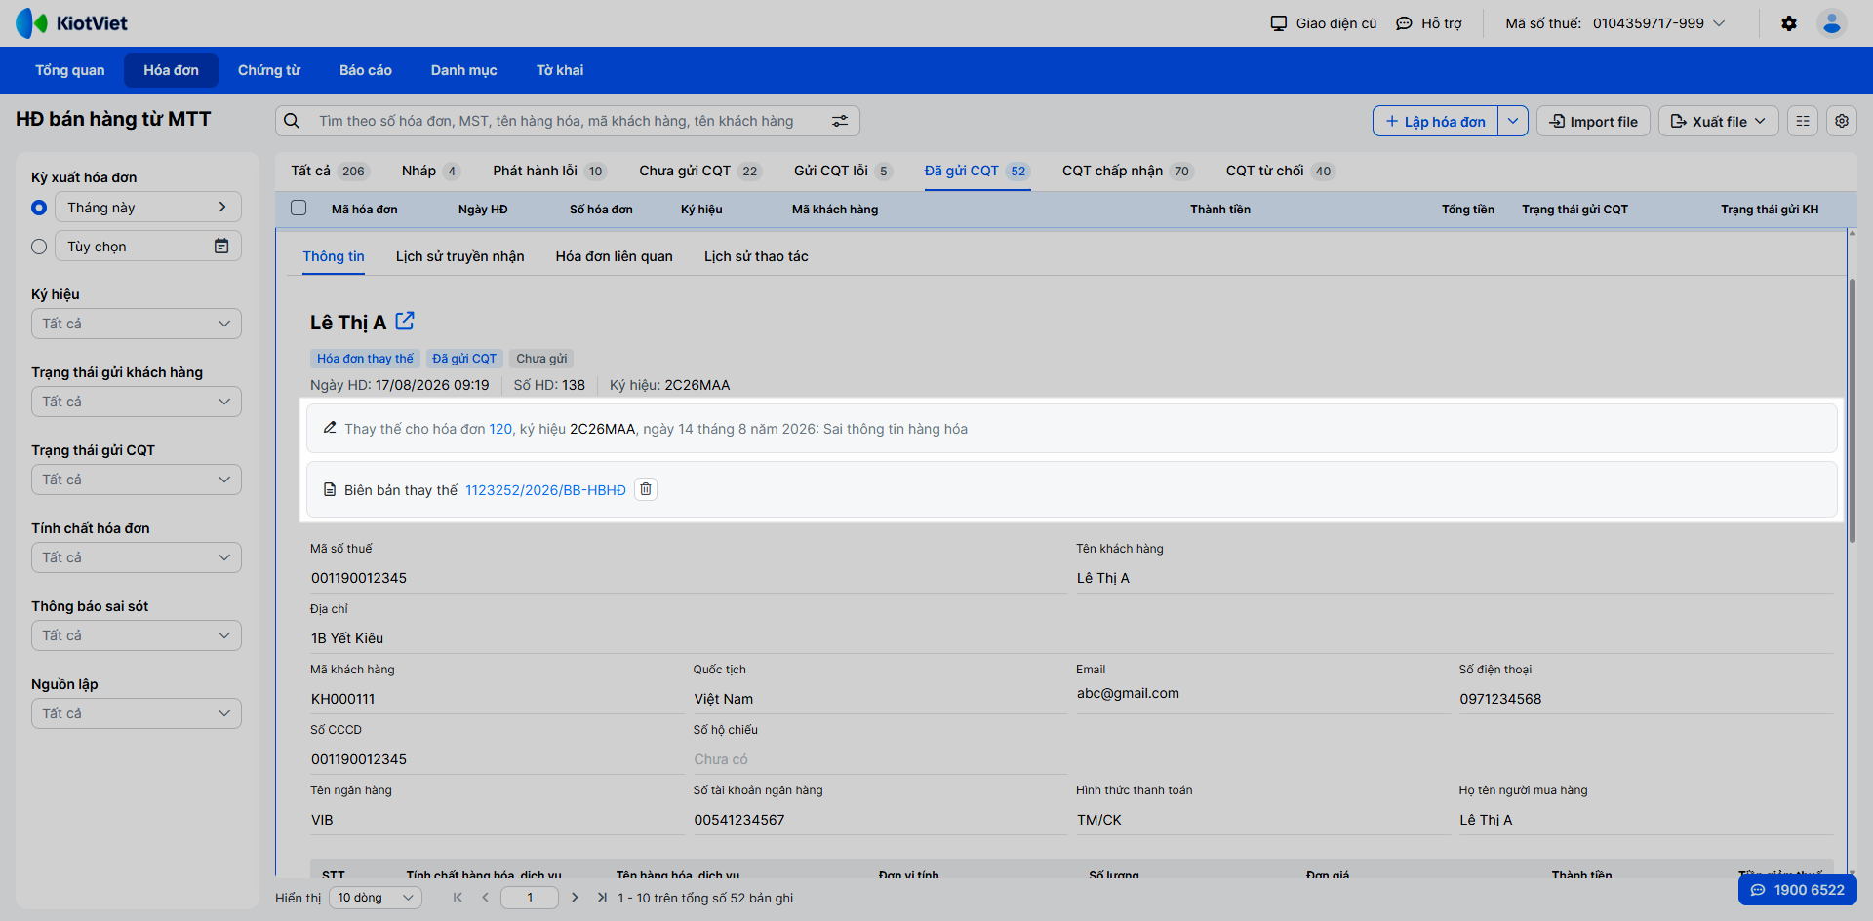Open Thông tin detail tab
The image size is (1873, 921).
click(334, 256)
